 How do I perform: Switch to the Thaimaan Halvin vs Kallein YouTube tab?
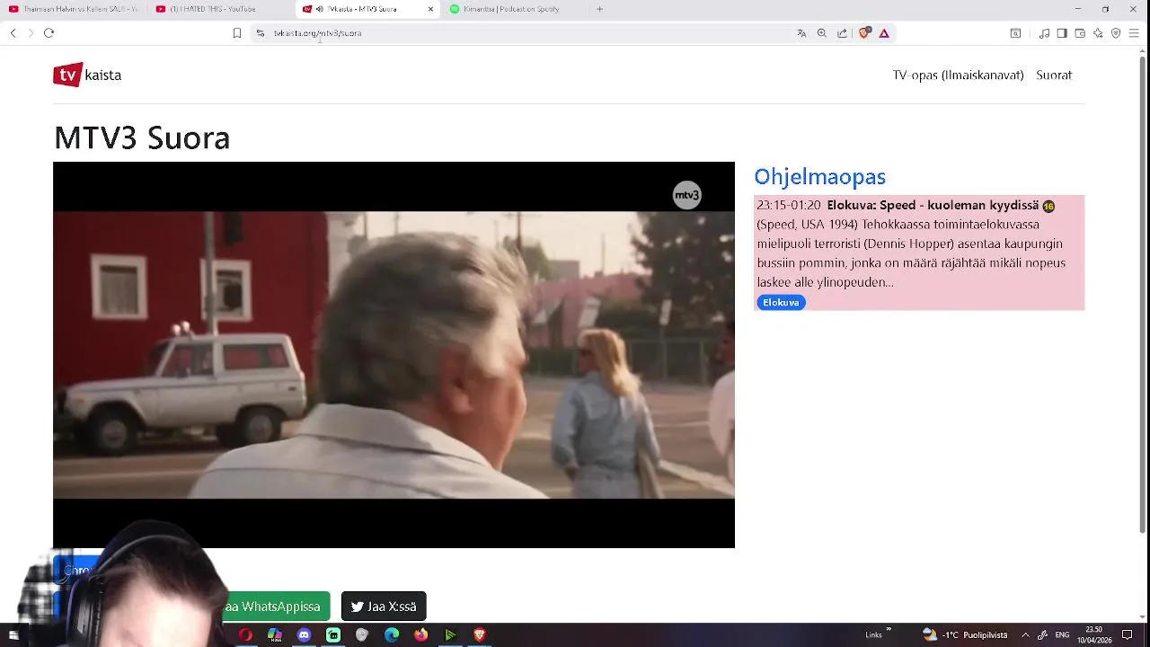click(74, 9)
